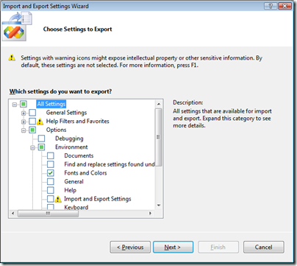
Task: Click the vertical scrollbar up arrow
Action: [x=159, y=104]
